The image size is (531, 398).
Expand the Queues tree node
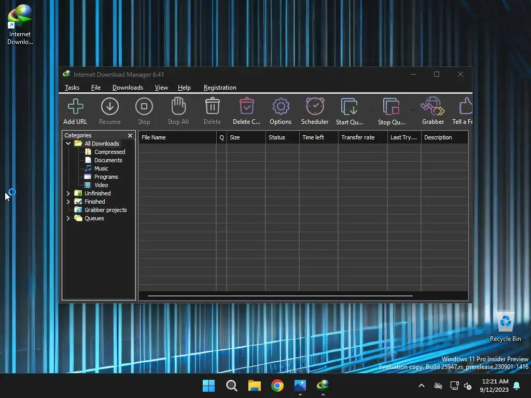point(68,218)
